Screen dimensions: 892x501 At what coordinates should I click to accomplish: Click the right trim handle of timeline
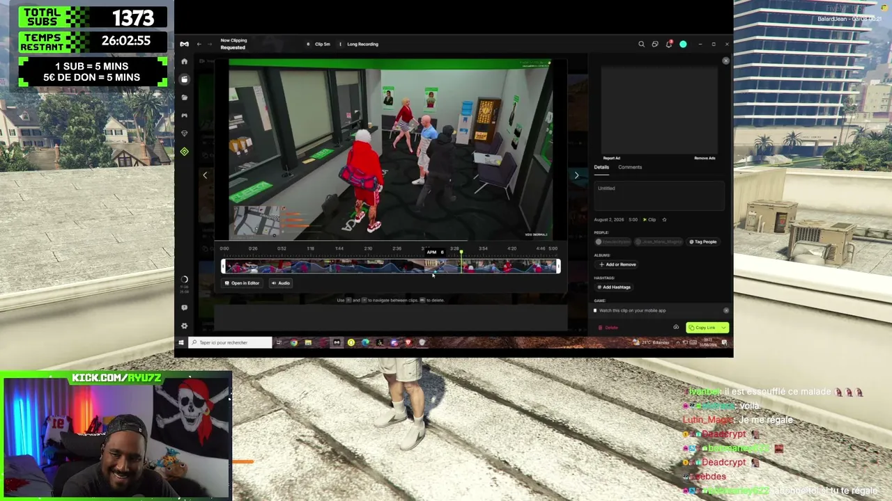tap(558, 266)
